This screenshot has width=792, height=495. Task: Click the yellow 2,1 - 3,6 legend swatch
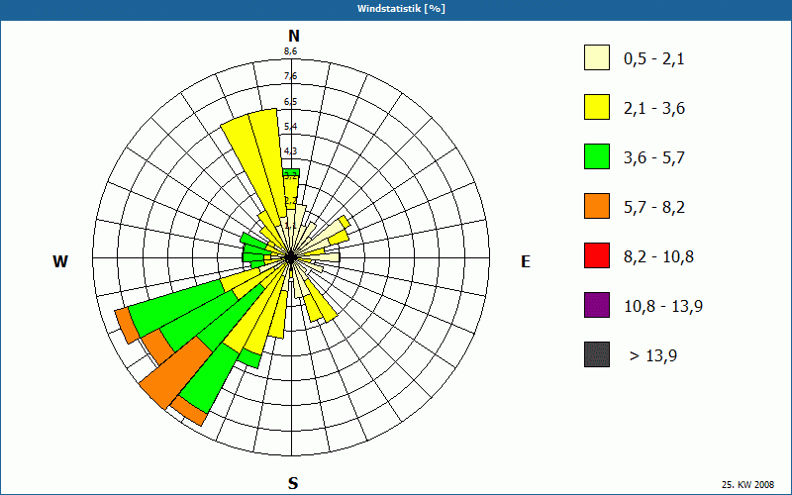click(x=597, y=107)
